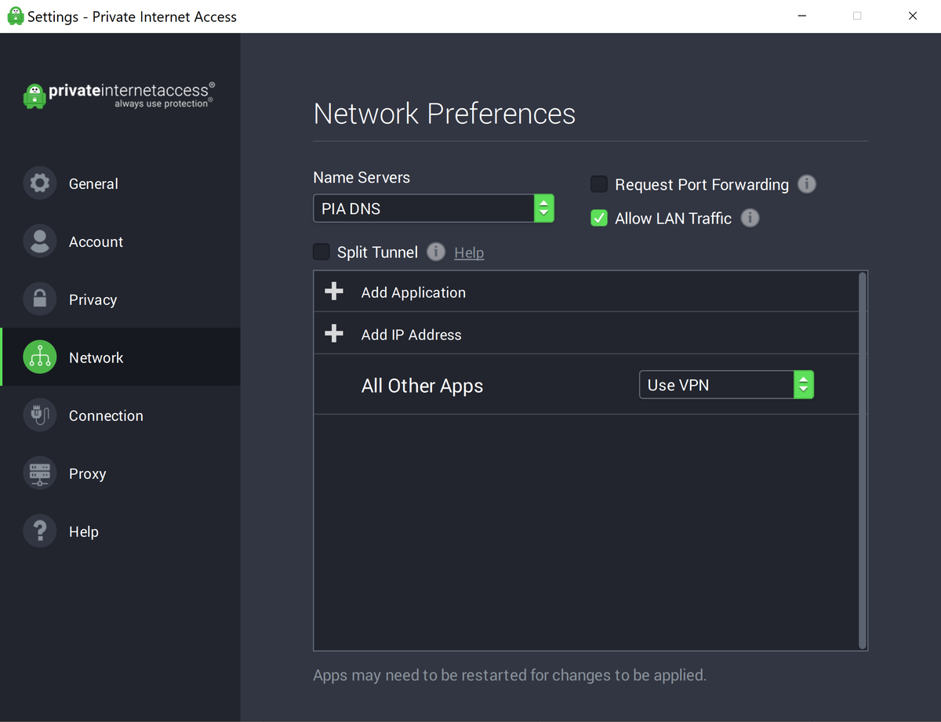
Task: Select the Network settings tab
Action: pyautogui.click(x=120, y=357)
